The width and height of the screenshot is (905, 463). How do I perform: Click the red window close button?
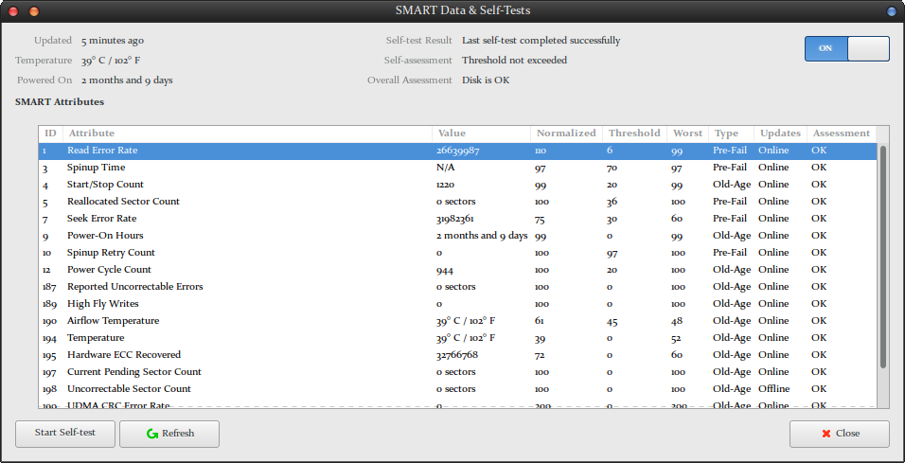pyautogui.click(x=13, y=11)
